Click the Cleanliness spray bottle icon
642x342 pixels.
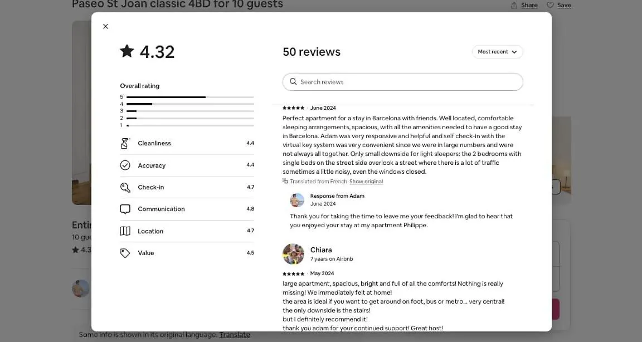125,143
